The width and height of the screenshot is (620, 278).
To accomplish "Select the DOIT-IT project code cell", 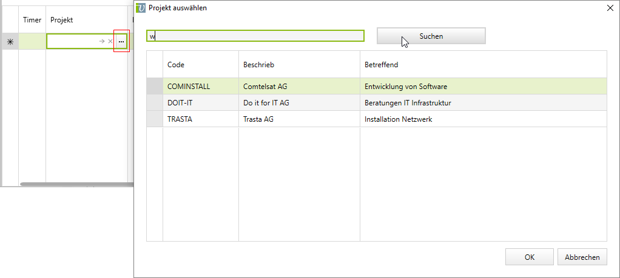I will point(200,103).
